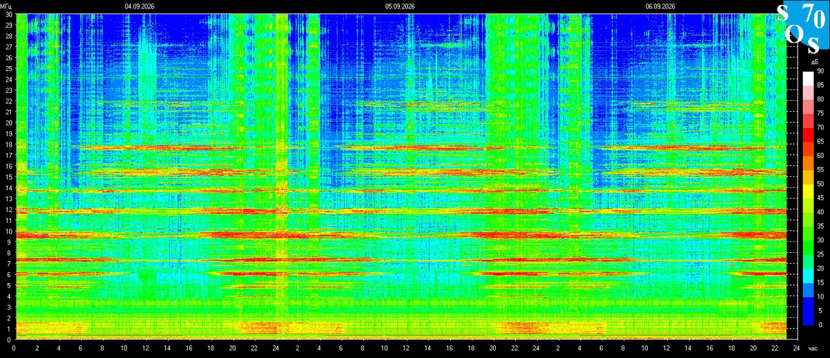
Task: Click the 29 tick on the МГц frequency axis
Action: (x=9, y=25)
